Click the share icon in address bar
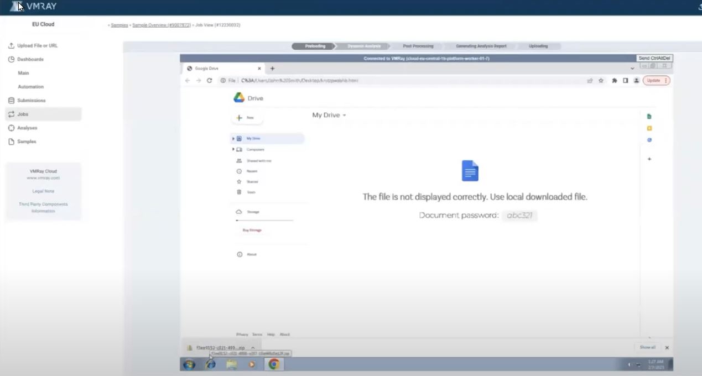702x376 pixels. pos(590,80)
